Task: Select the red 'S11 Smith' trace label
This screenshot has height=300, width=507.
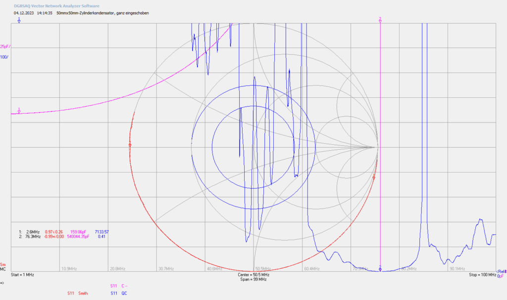Action: click(x=78, y=293)
